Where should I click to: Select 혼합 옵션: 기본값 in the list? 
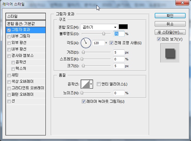26,23
